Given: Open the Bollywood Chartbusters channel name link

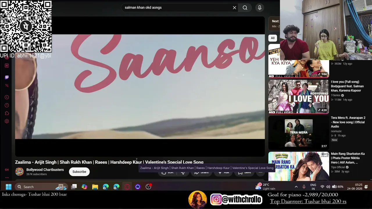Looking at the screenshot, I should 45,170.
